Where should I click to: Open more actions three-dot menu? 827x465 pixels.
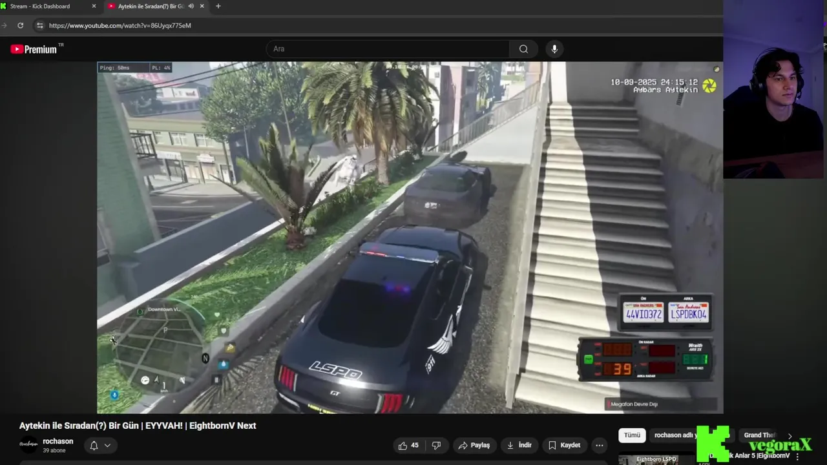coord(600,445)
